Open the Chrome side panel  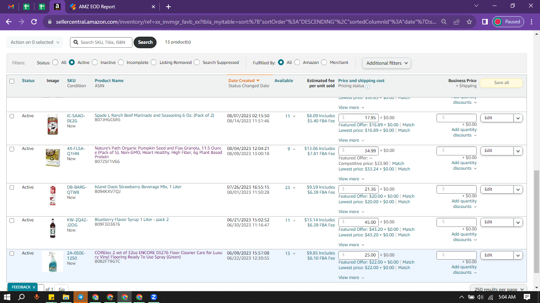pos(485,22)
